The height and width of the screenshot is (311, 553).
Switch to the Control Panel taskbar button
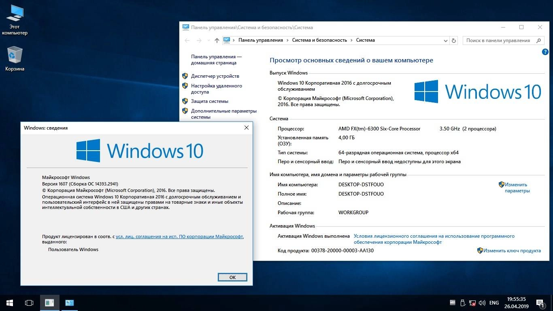(69, 302)
